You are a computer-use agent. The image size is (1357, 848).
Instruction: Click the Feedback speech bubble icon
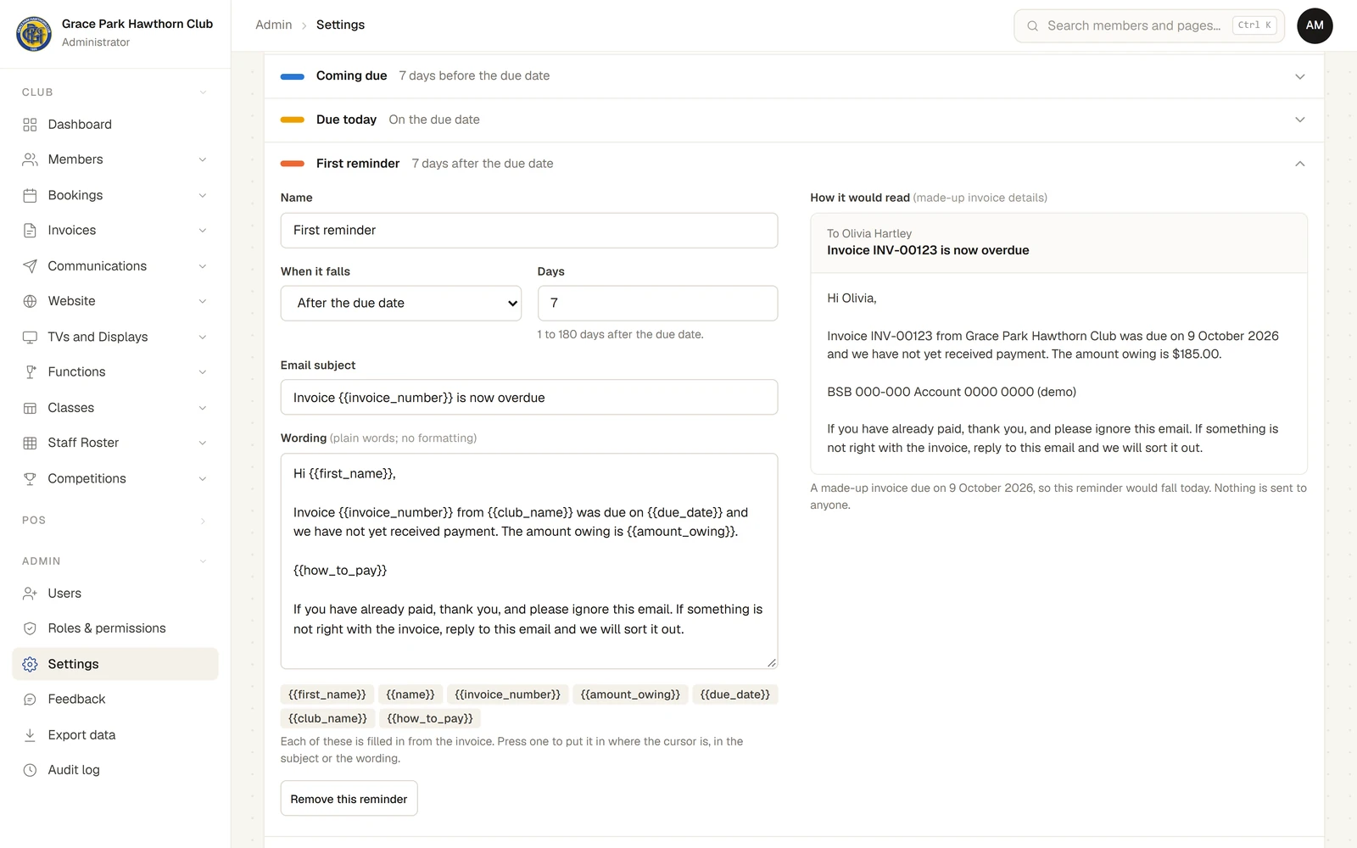pos(30,700)
